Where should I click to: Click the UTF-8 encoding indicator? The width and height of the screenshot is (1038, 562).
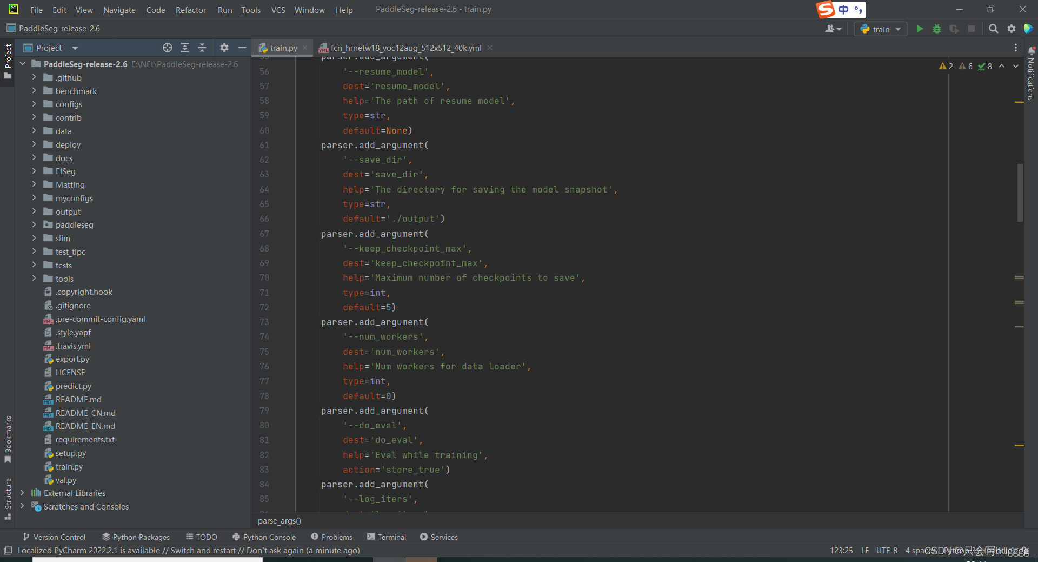pos(887,551)
